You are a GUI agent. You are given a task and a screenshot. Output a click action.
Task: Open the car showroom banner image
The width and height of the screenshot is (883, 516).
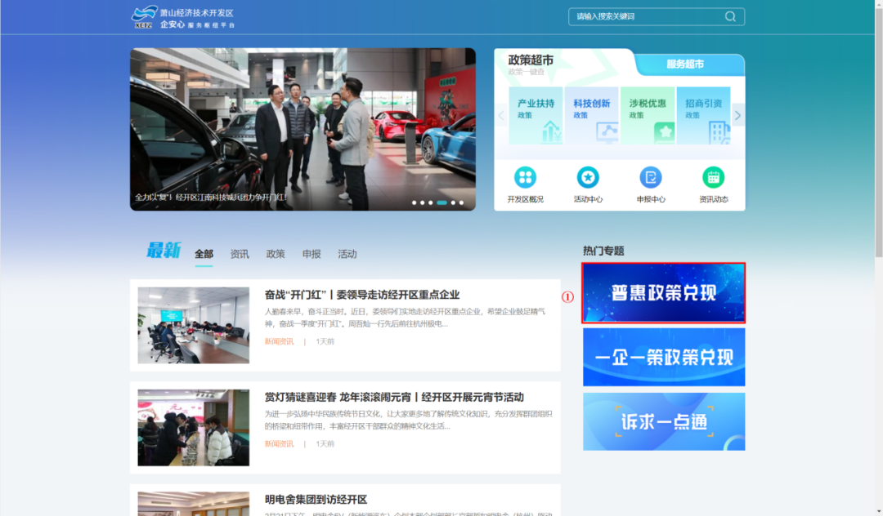303,129
